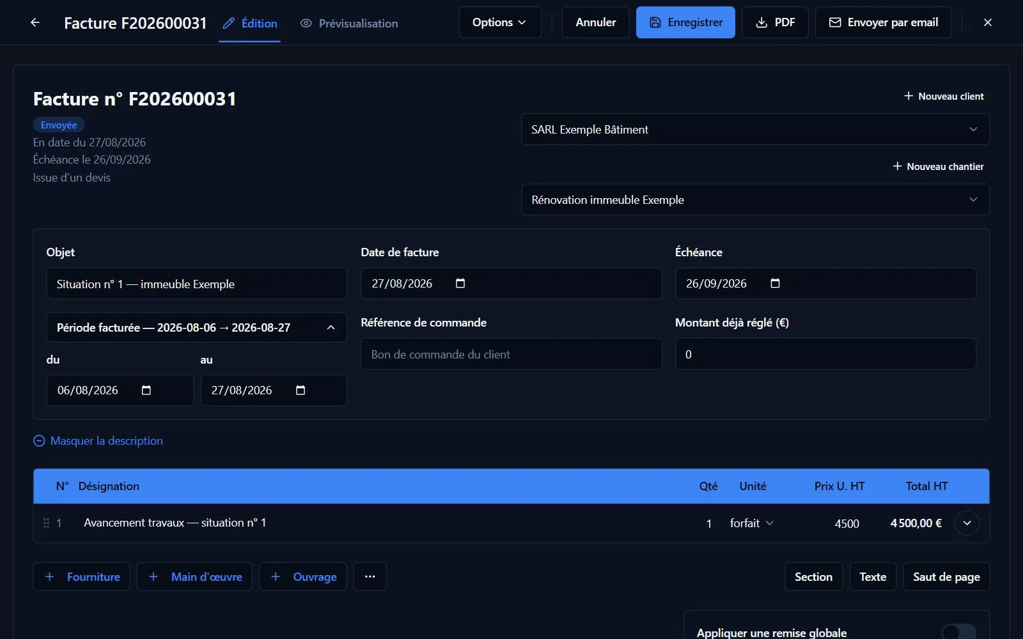
Task: Create Nouveau chantier
Action: point(938,166)
